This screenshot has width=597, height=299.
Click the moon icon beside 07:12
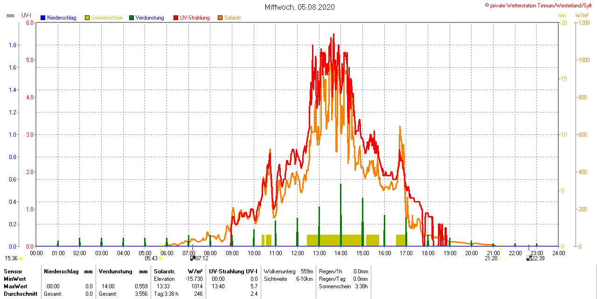(193, 258)
